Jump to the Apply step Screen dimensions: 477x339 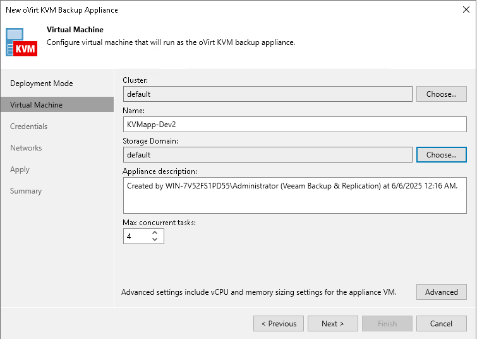click(x=20, y=169)
